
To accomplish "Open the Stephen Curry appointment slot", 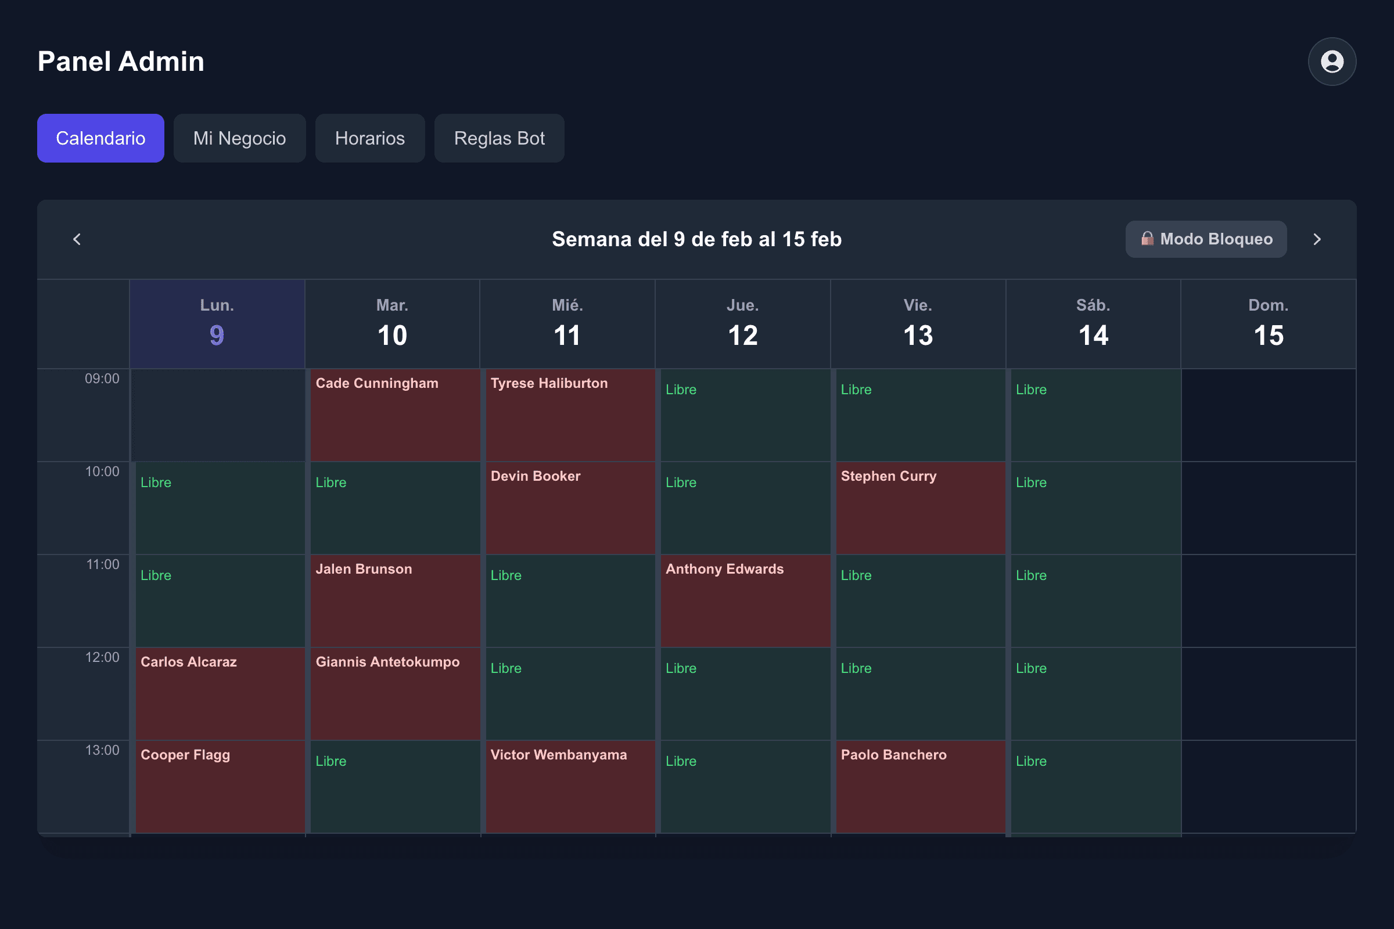I will click(921, 509).
